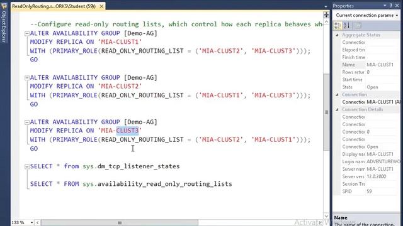
Task: Select the Session Tracing property row
Action: click(370, 184)
